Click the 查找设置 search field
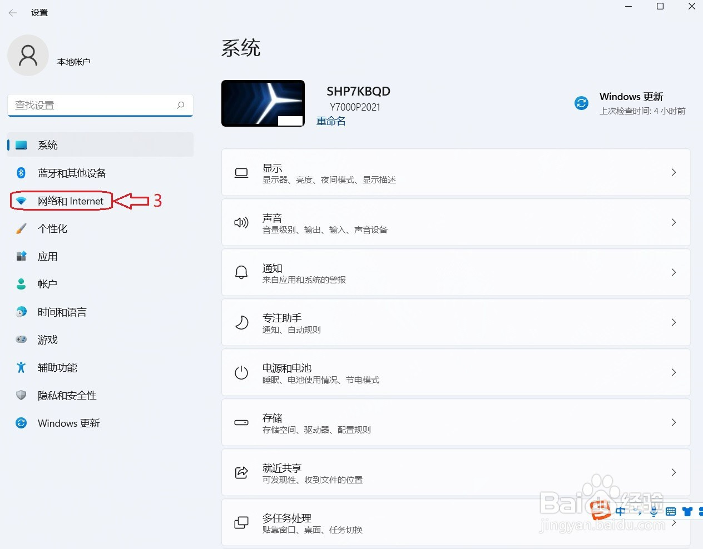703x549 pixels. [101, 105]
